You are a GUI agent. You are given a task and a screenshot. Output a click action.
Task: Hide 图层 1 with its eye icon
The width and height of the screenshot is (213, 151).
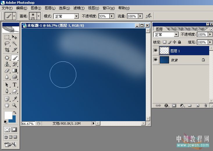point(156,51)
